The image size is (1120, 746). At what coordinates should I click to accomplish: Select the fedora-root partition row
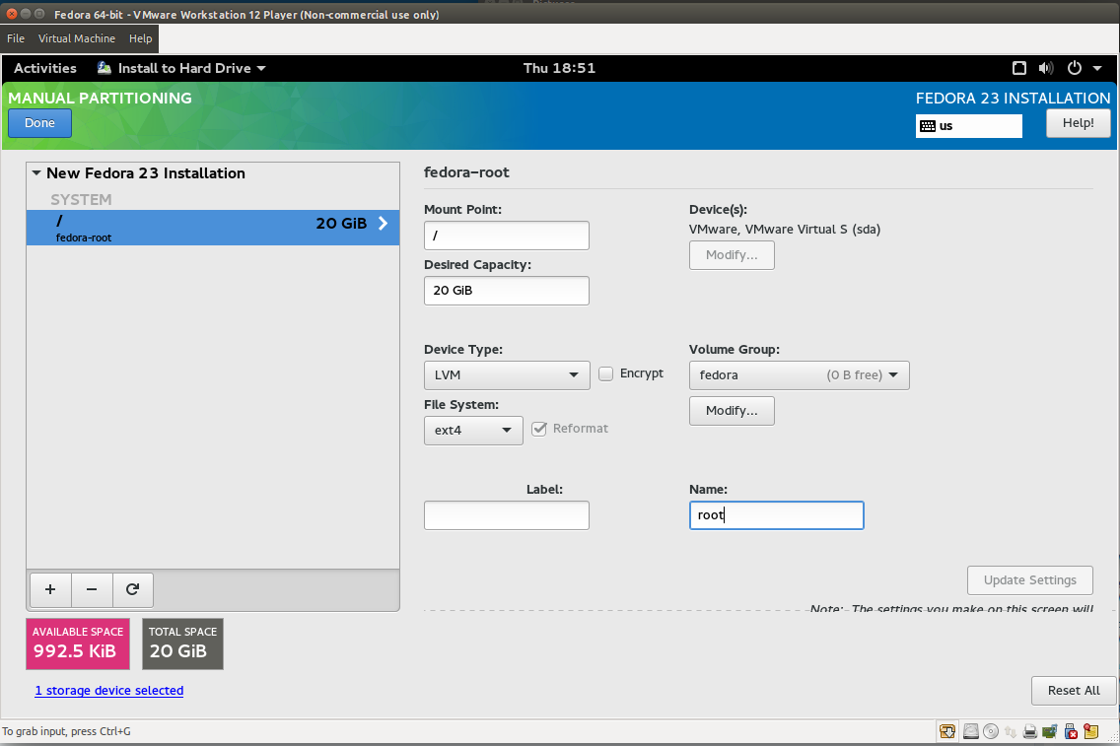(x=213, y=228)
